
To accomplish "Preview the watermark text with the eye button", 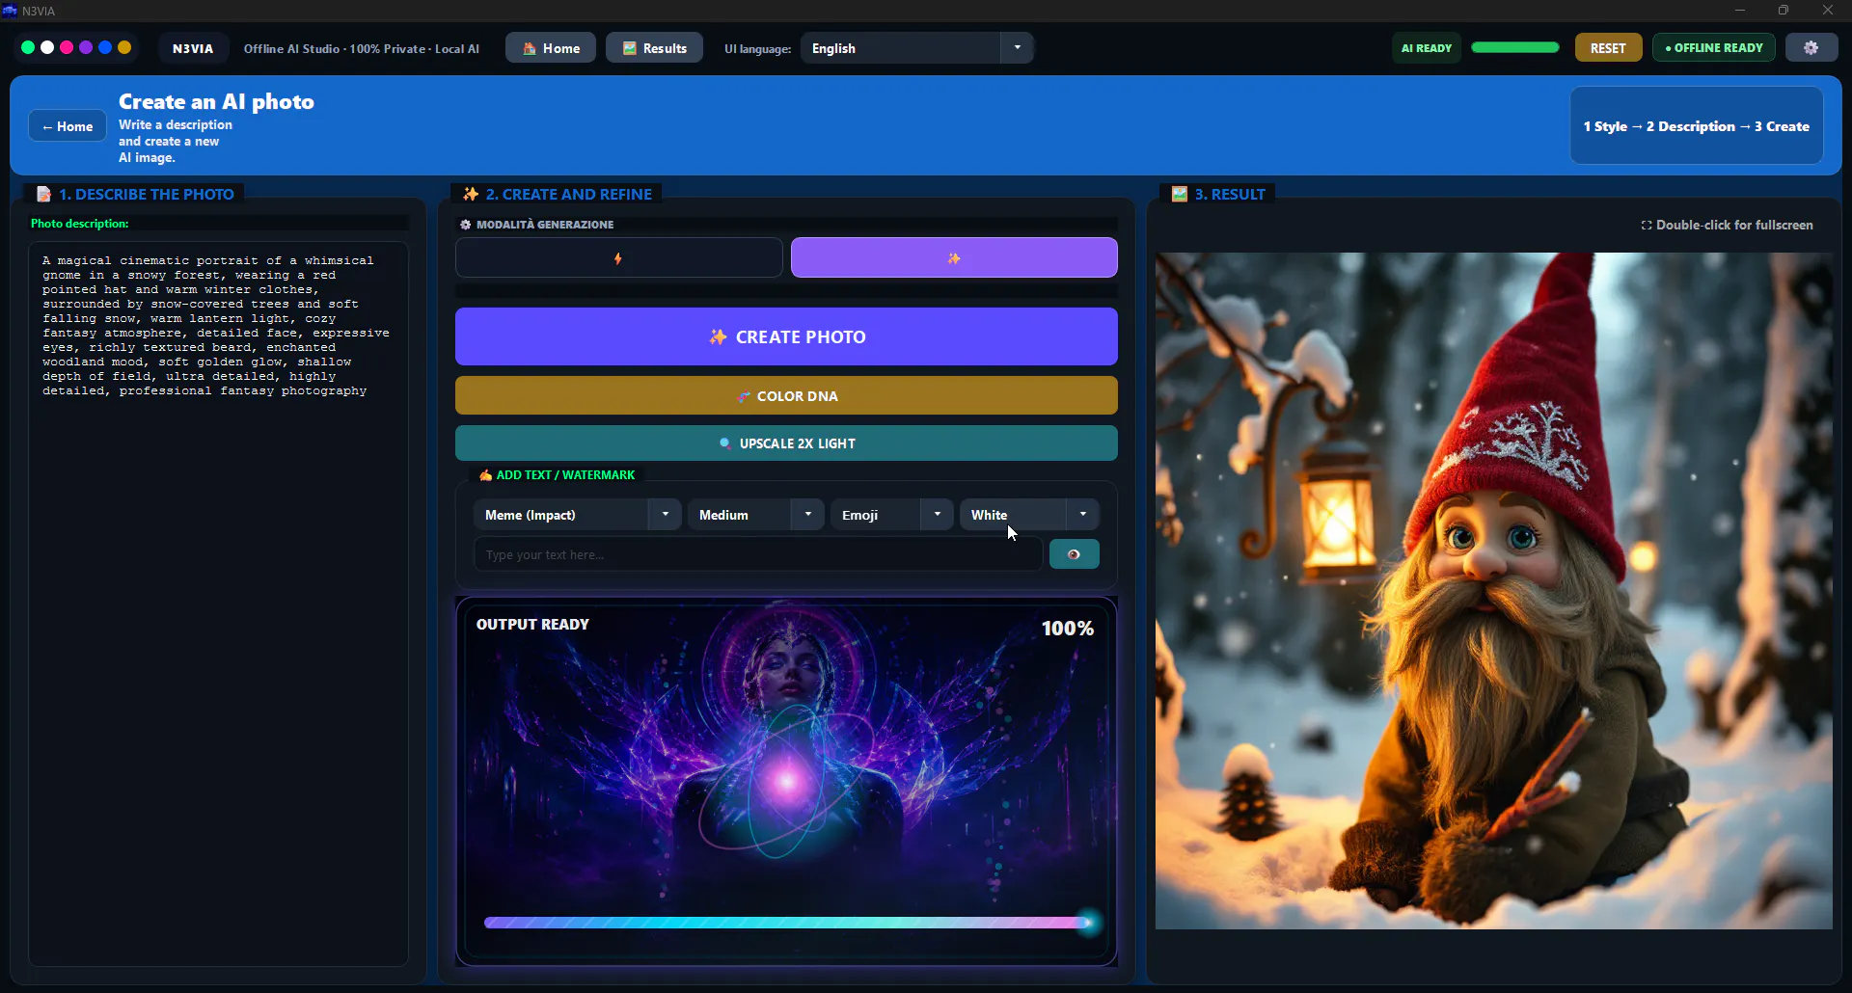I will pyautogui.click(x=1074, y=554).
